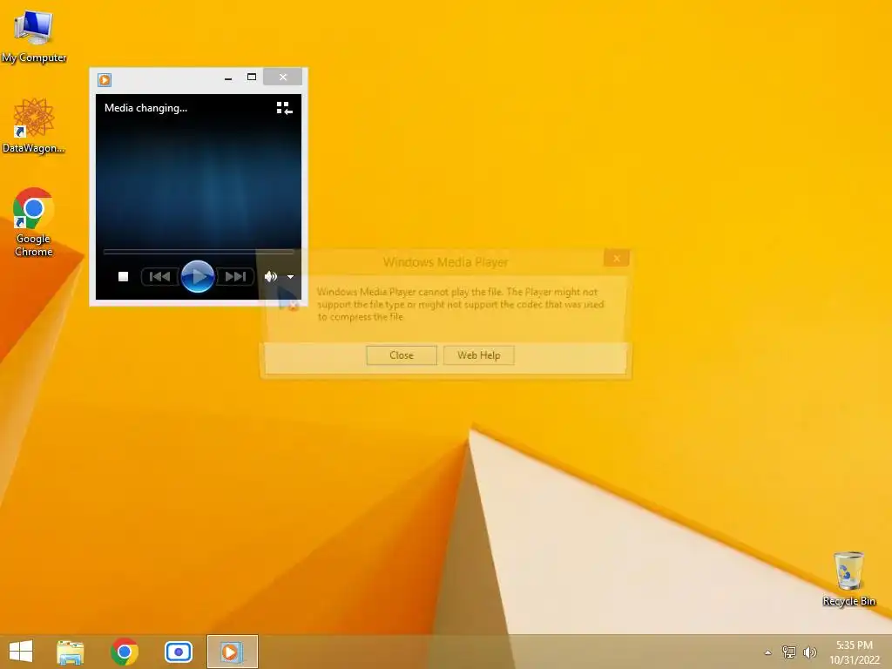Close the Media Player window
Viewport: 892px width, 669px height.
coord(283,78)
